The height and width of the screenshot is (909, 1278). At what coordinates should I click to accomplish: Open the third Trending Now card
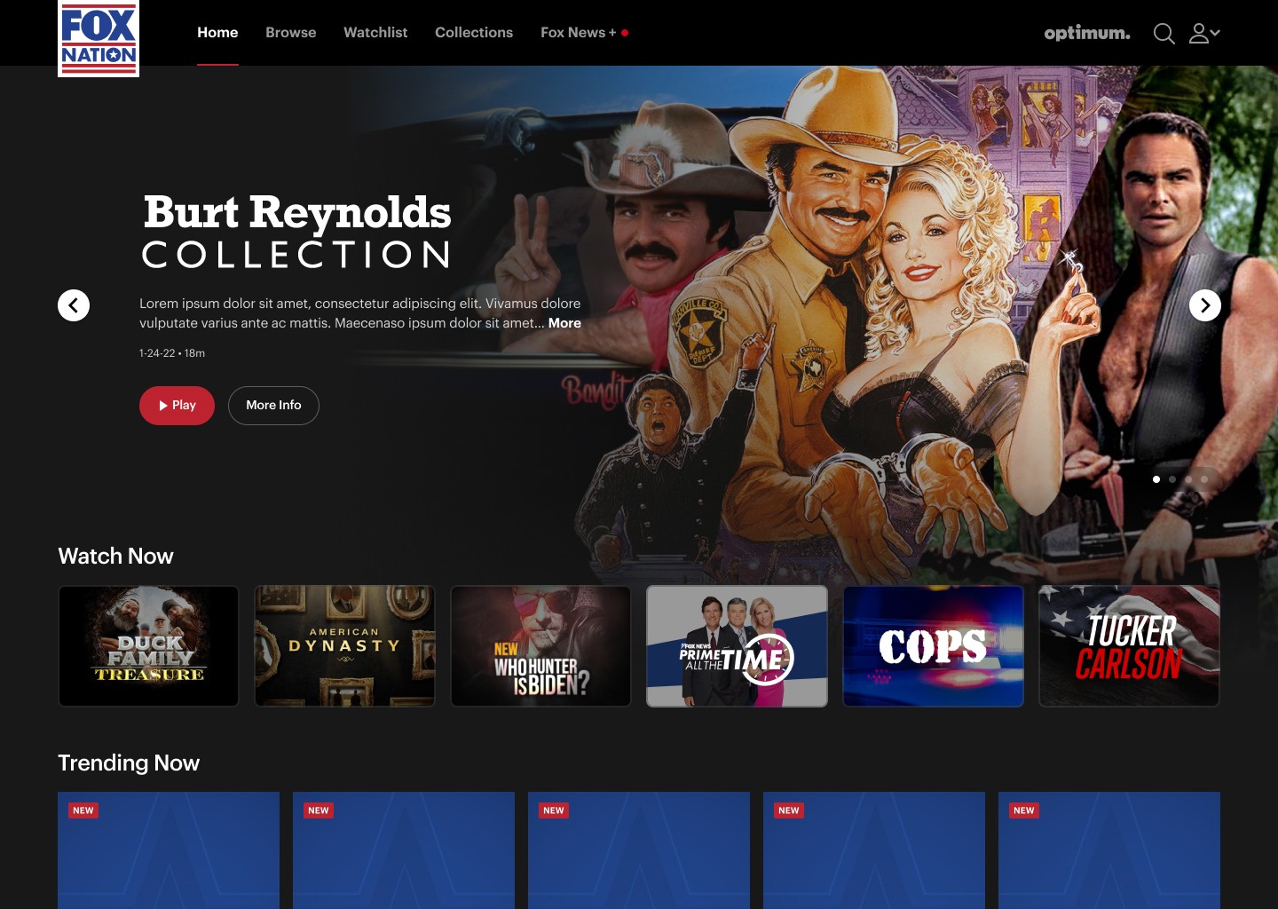[x=639, y=850]
